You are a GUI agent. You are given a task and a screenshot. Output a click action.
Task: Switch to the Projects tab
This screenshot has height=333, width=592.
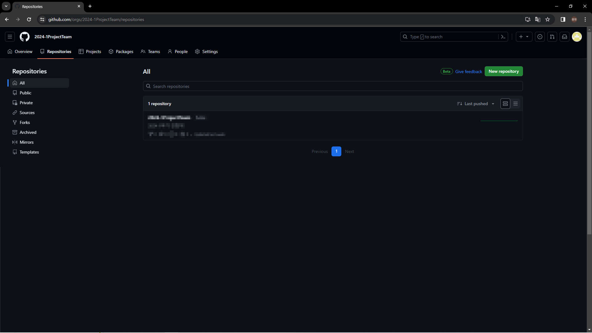point(90,51)
